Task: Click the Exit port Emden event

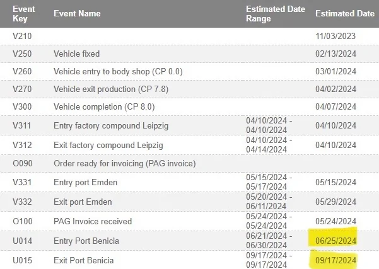Action: click(83, 202)
